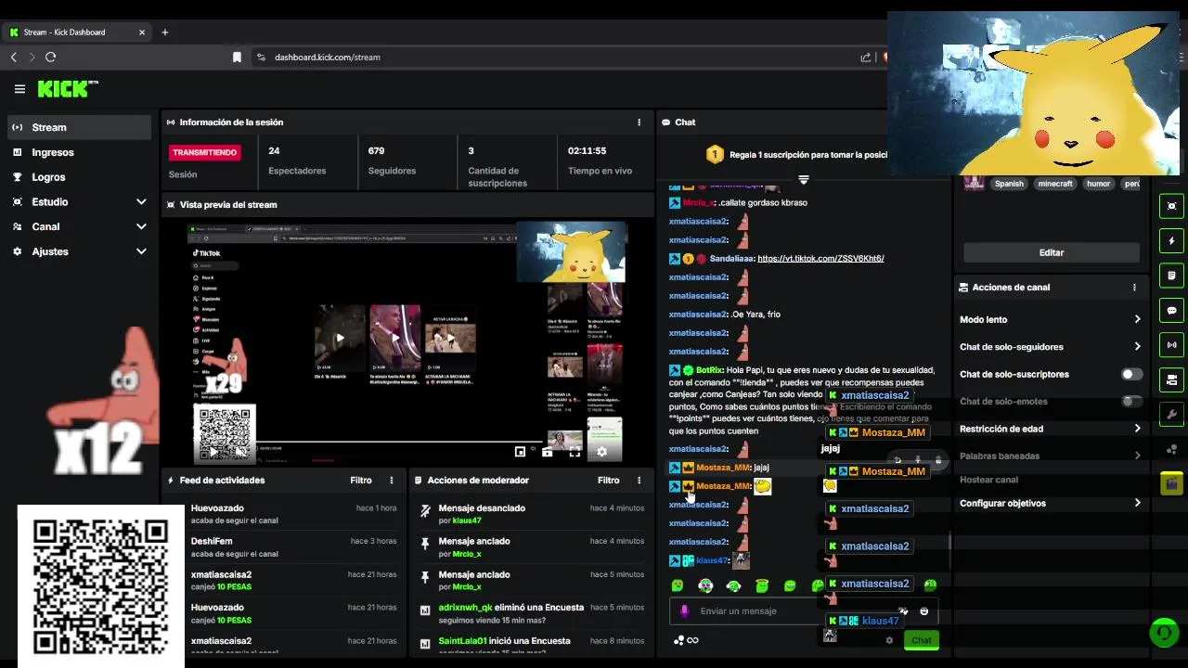The image size is (1188, 668).
Task: Click the lightning bolt quick actions icon
Action: (x=1171, y=241)
